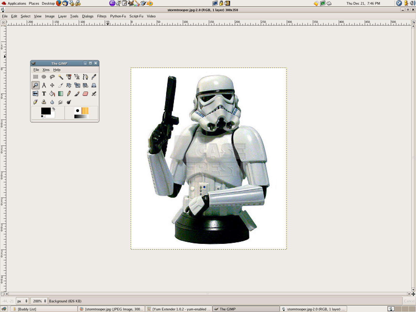
Task: Open the 200% zoom level selector
Action: click(x=38, y=301)
